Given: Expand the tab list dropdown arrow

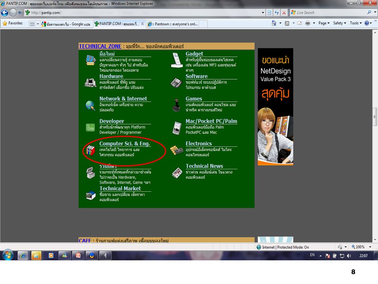Looking at the screenshot, I should [x=38, y=24].
